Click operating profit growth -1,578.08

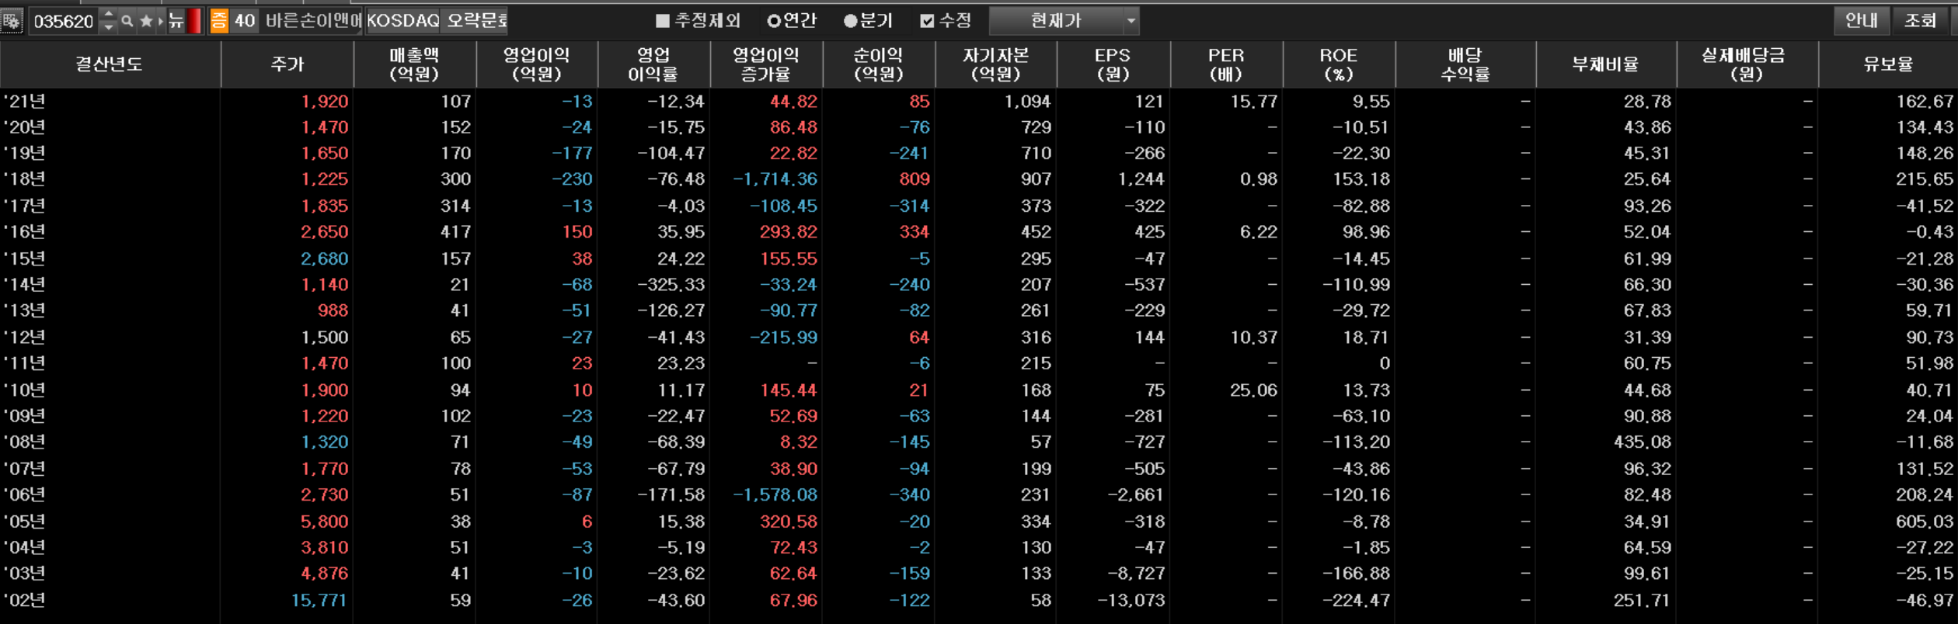click(775, 495)
